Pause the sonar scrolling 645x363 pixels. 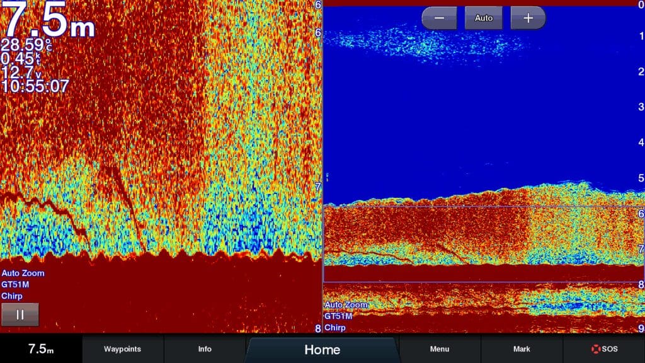pyautogui.click(x=20, y=314)
